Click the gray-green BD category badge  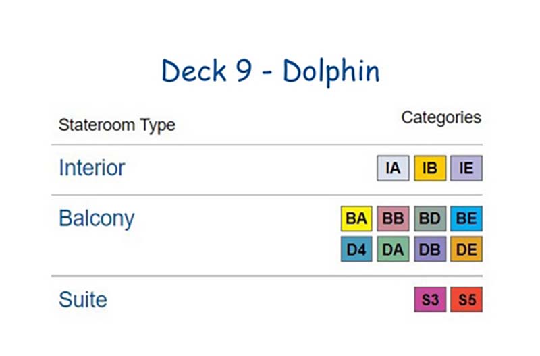click(430, 218)
